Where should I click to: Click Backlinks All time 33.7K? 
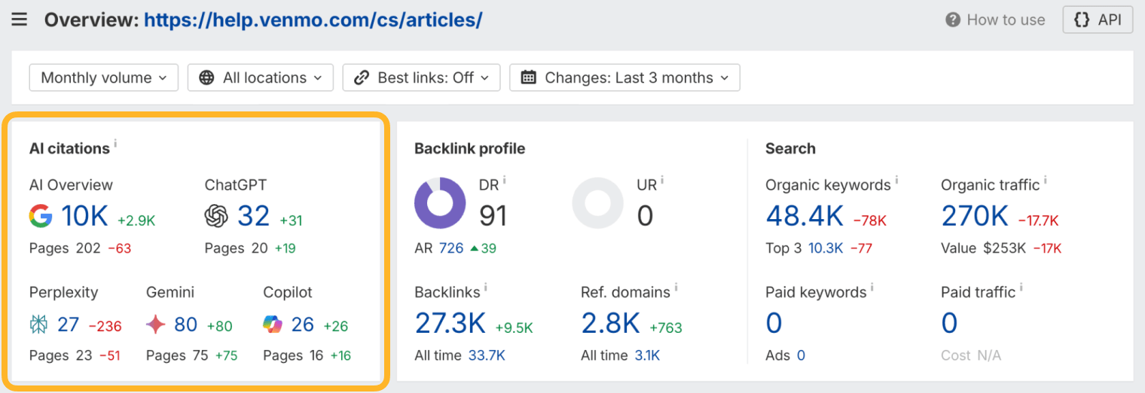[487, 355]
